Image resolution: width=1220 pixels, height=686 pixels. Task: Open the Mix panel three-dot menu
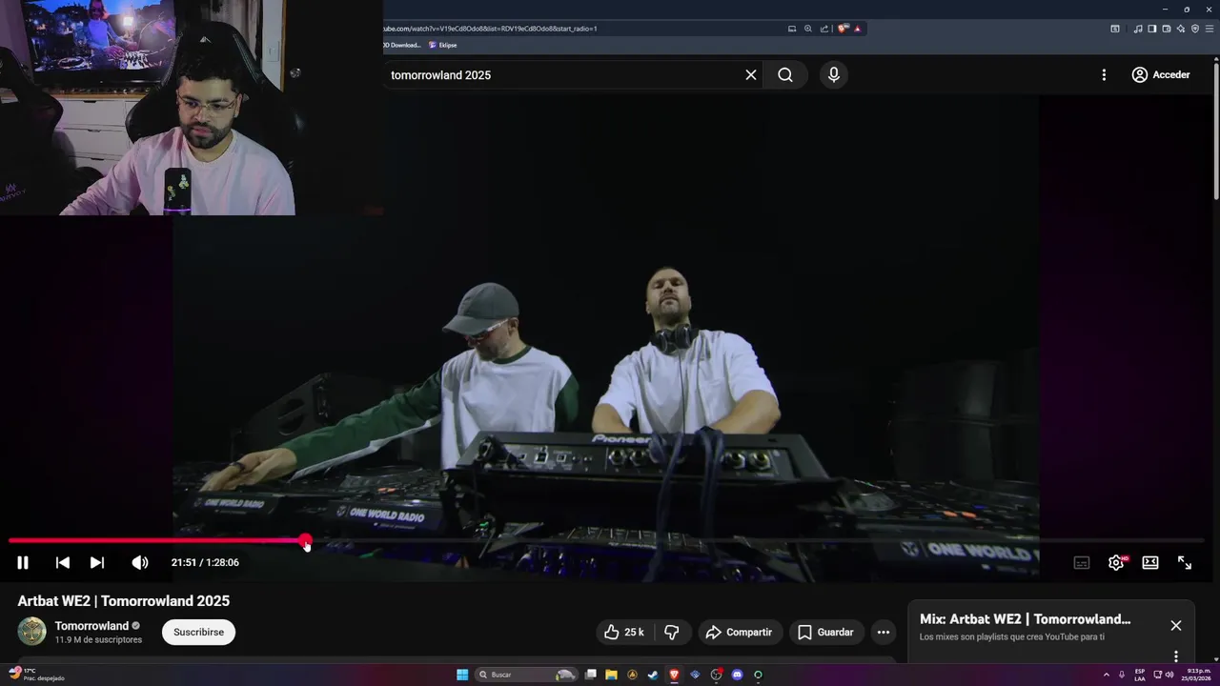coord(1176,656)
